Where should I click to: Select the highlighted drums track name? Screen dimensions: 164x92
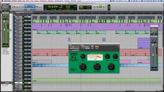(x=18, y=83)
